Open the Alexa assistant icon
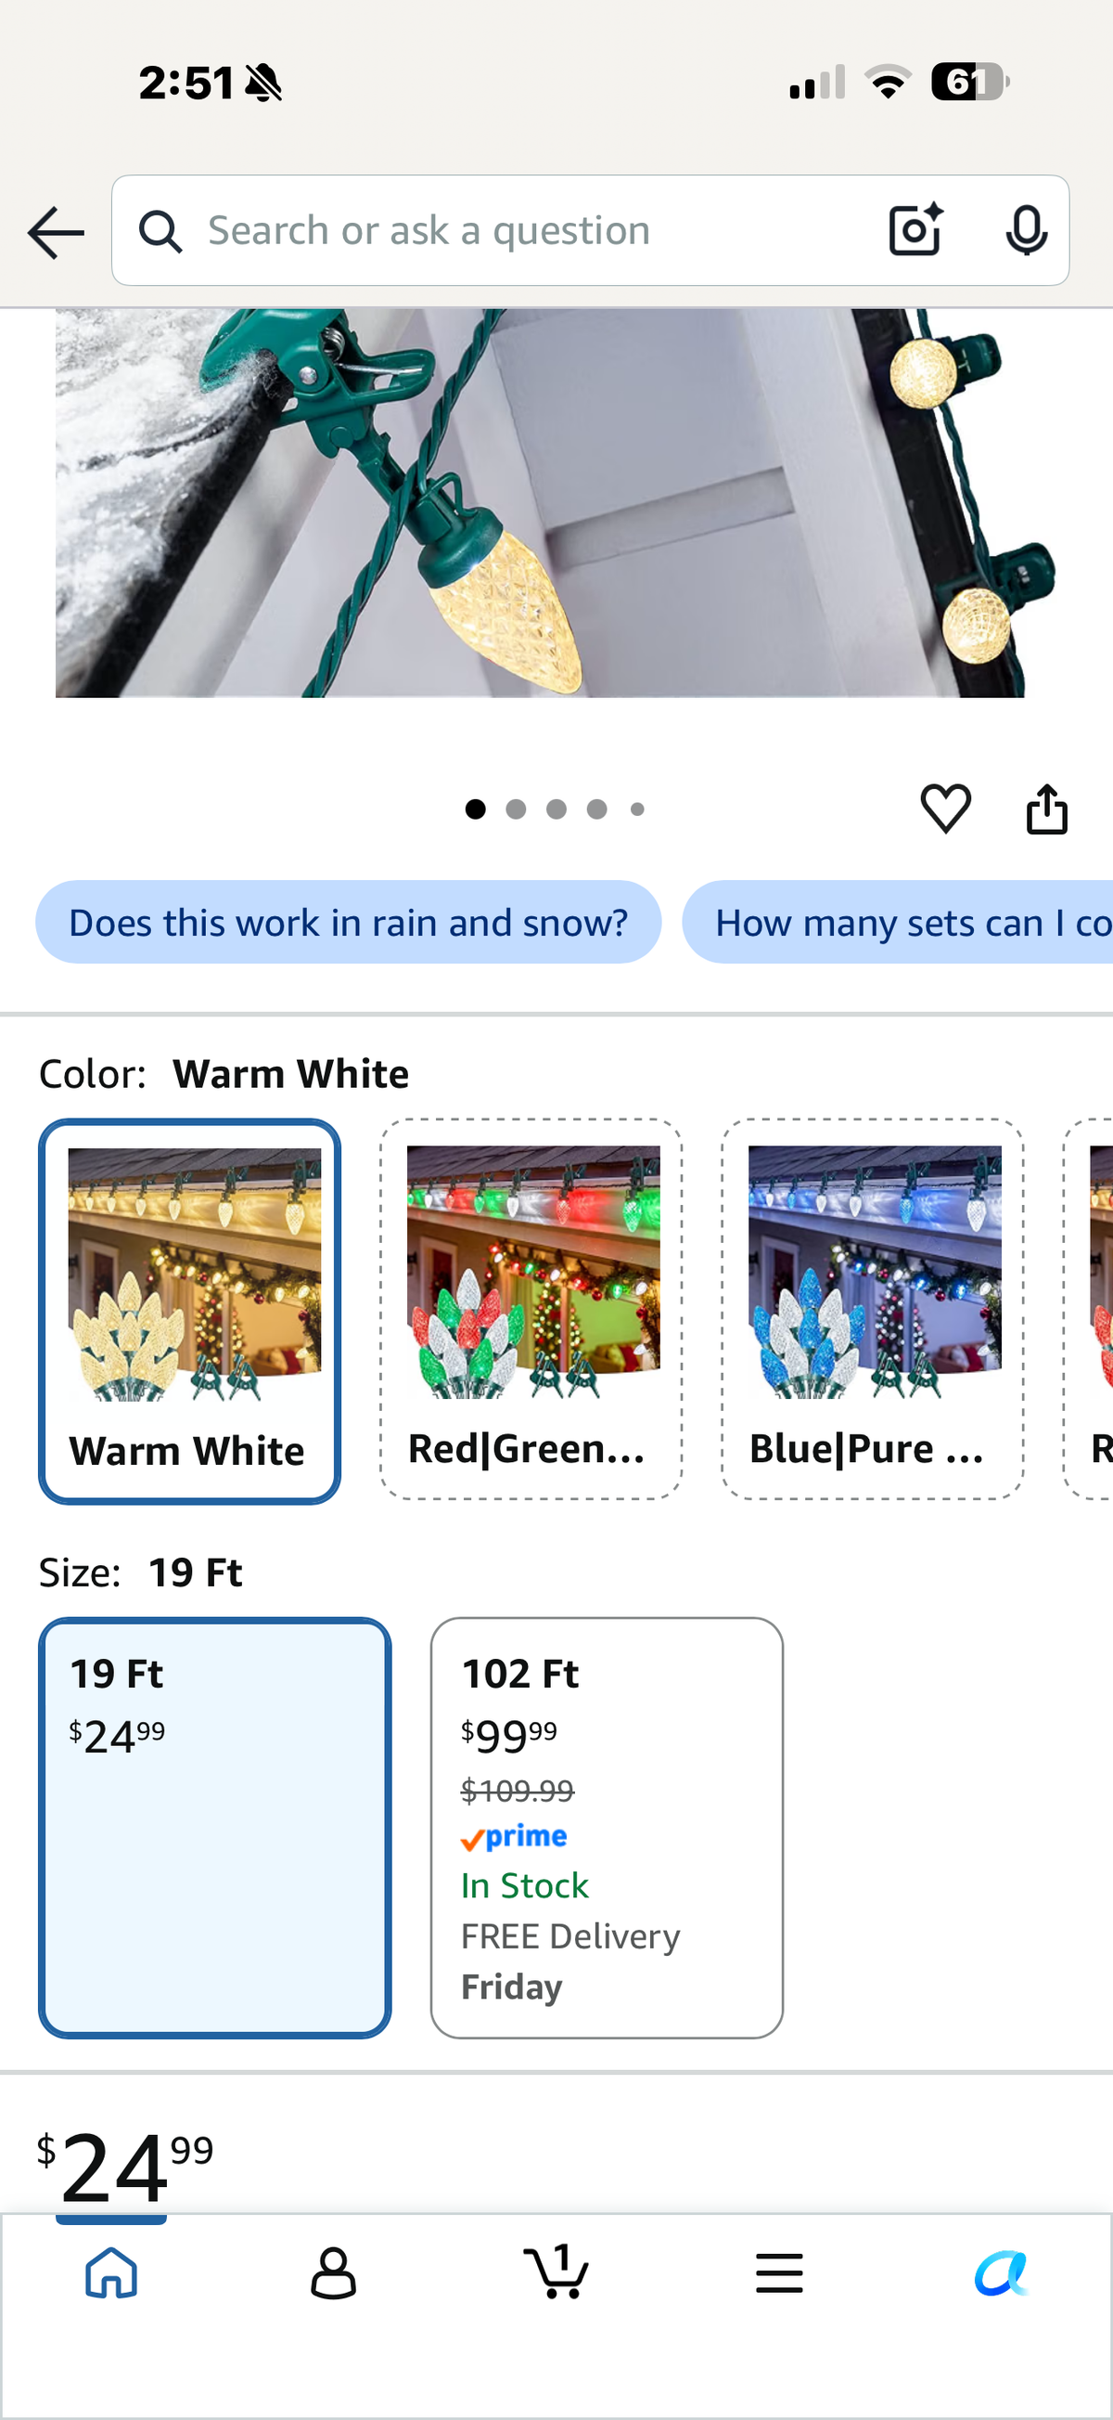Screen dimensions: 1113x2420 [x=1002, y=2273]
